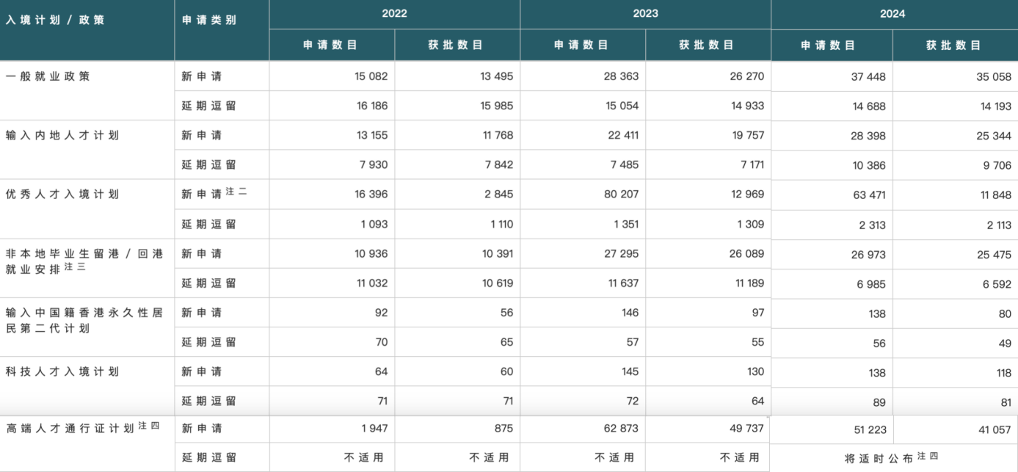Viewport: 1018px width, 472px height.
Task: Click the 2022 year column header
Action: [394, 13]
